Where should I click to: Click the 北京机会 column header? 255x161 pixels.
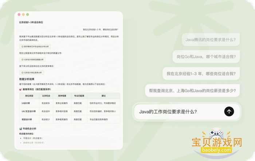pos(46,96)
